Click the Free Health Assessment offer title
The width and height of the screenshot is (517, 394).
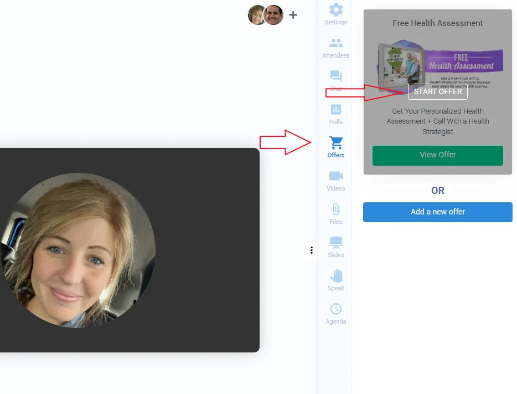437,23
